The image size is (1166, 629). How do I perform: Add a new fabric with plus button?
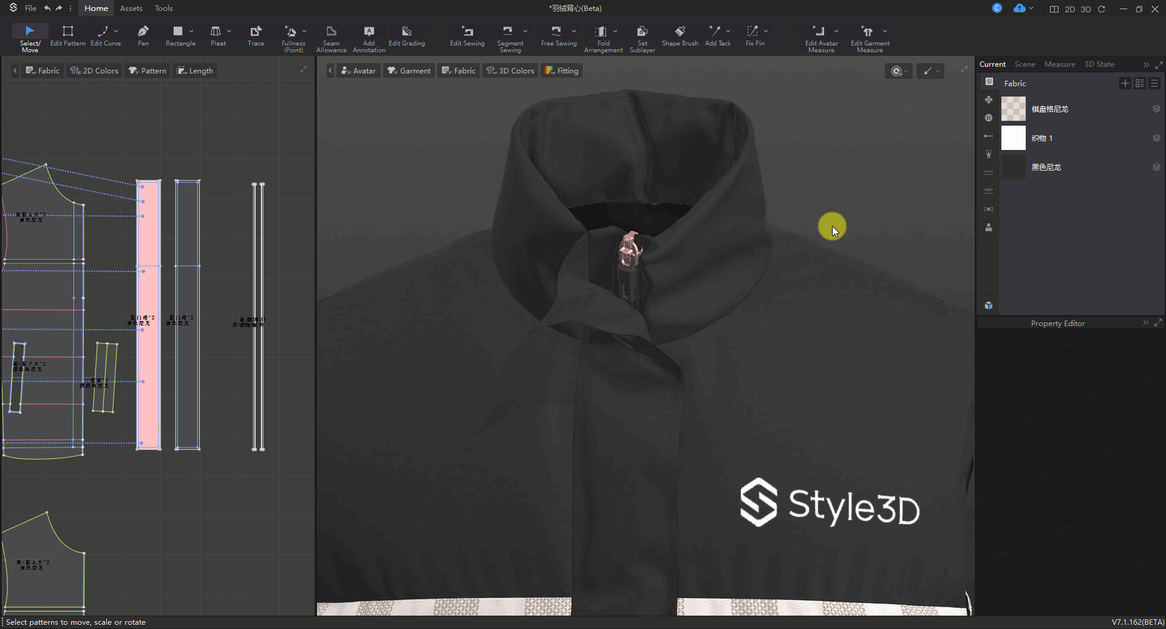point(1125,83)
